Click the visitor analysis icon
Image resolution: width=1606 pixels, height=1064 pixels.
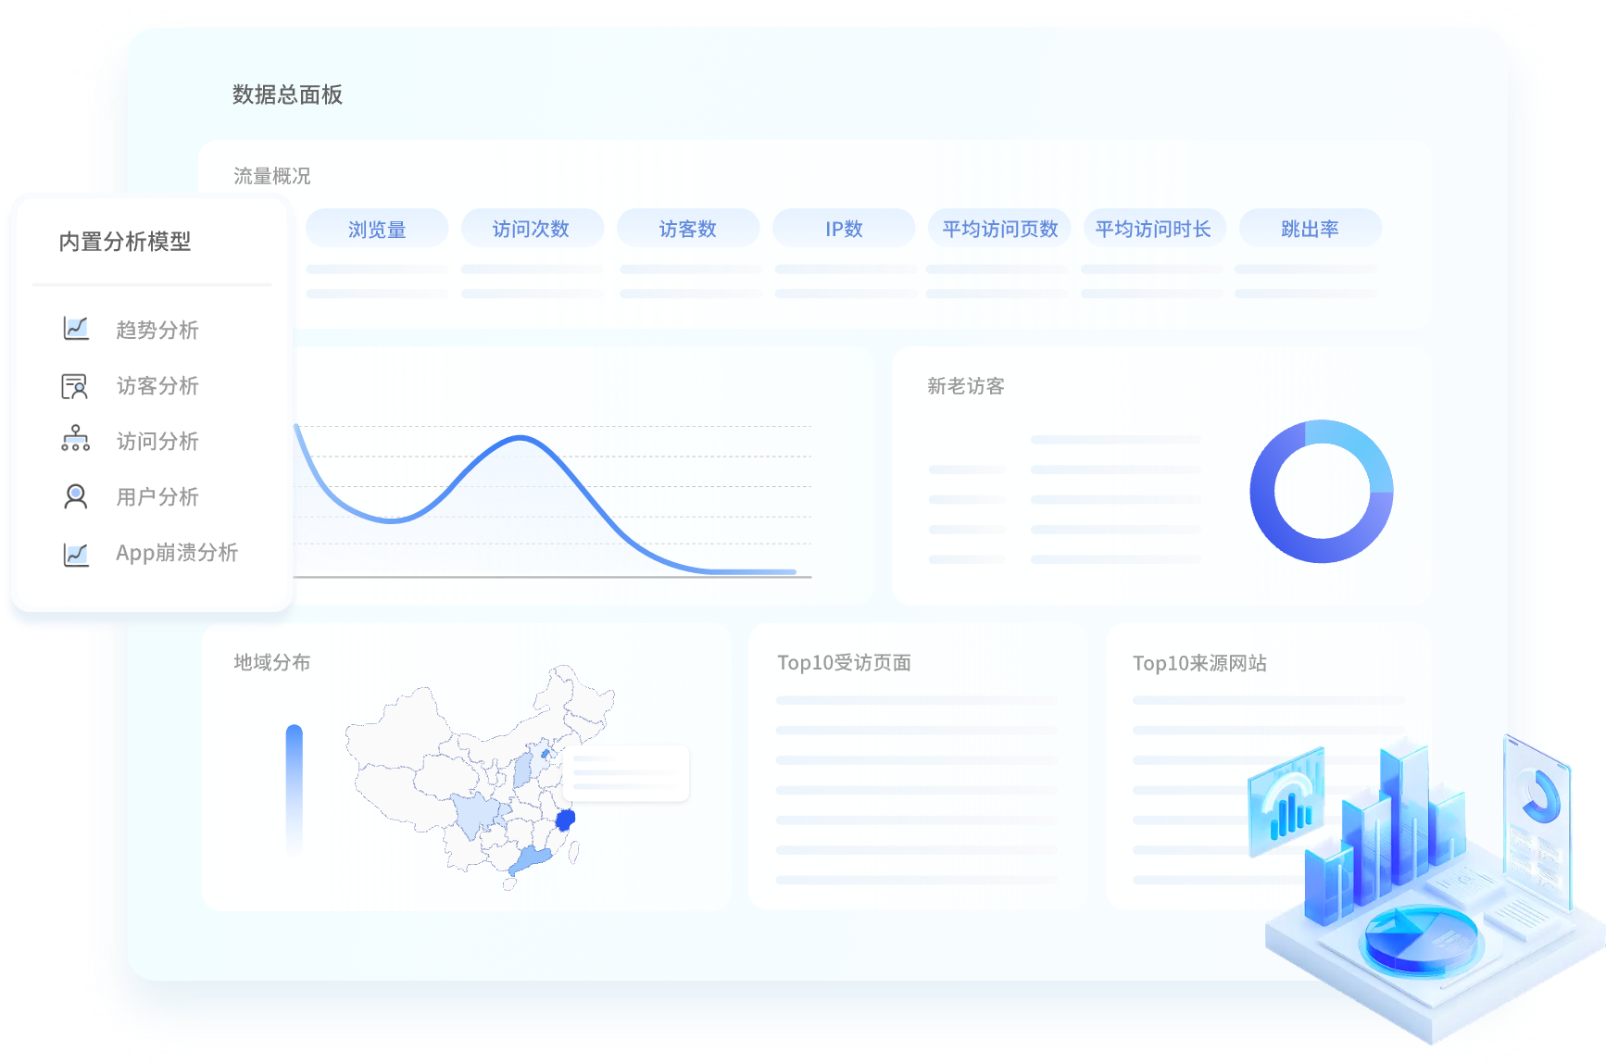(74, 385)
